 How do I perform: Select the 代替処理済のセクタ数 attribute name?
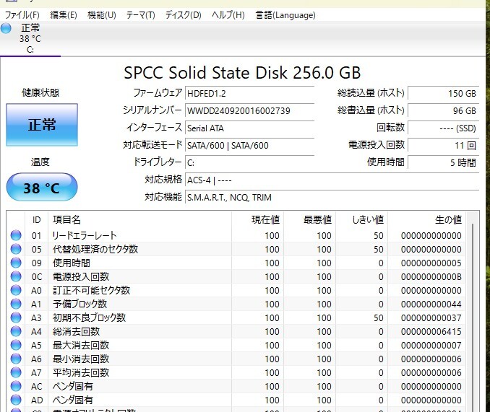click(x=95, y=249)
